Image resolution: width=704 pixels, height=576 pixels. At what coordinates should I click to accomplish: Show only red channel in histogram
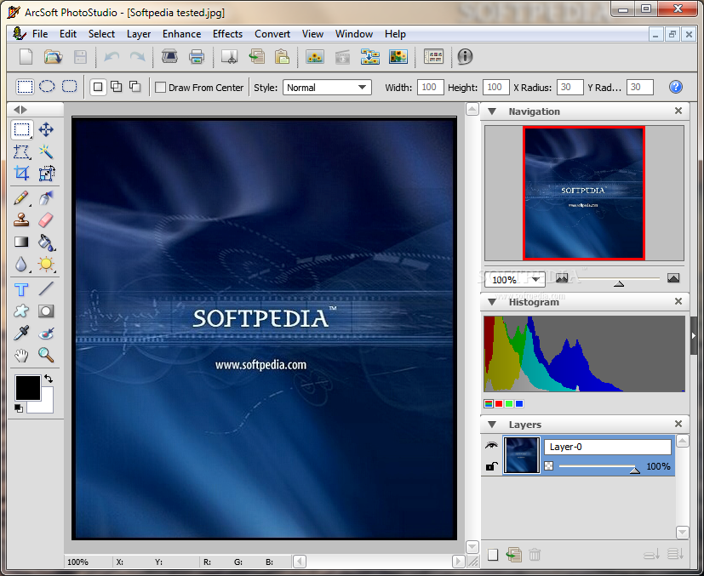pos(499,404)
